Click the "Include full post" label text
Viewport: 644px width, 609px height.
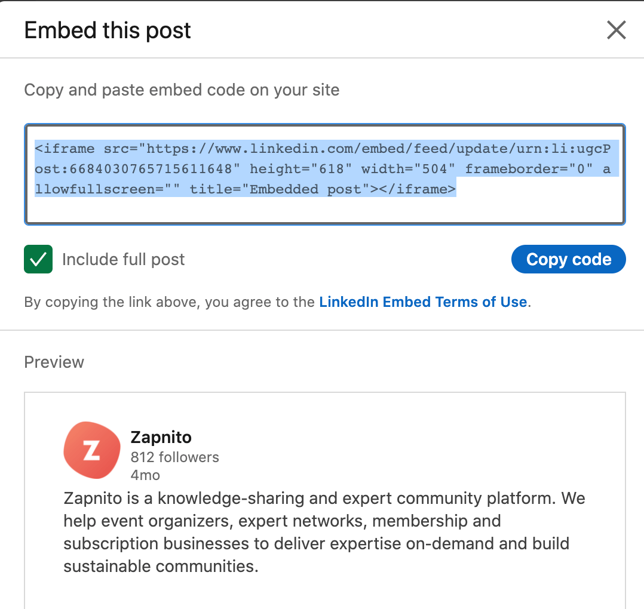click(123, 259)
